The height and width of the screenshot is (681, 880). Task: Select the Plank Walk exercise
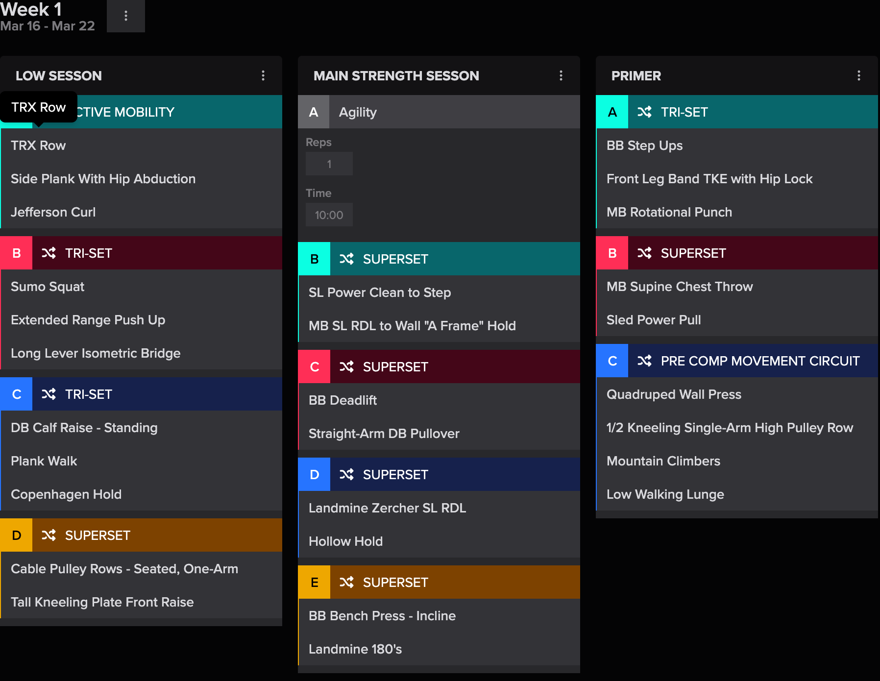click(141, 461)
